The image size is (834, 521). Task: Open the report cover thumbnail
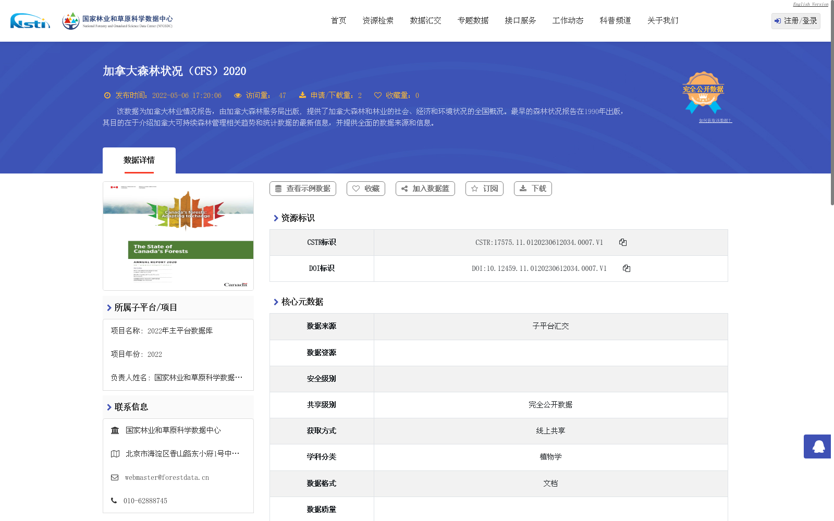click(x=178, y=236)
